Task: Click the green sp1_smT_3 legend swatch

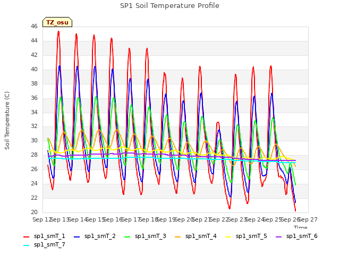Action: tap(127, 237)
